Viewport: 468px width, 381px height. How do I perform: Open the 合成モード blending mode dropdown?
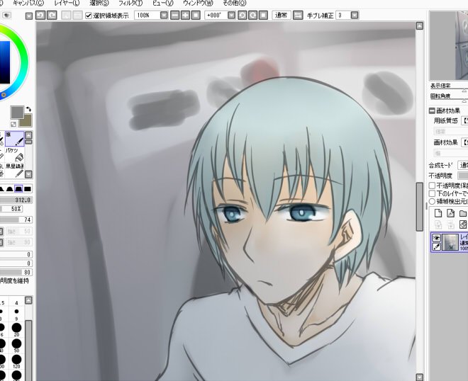click(463, 165)
